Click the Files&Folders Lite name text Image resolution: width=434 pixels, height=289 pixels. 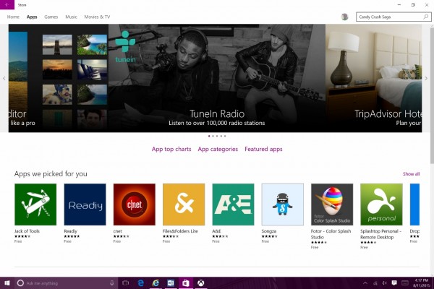coord(180,231)
